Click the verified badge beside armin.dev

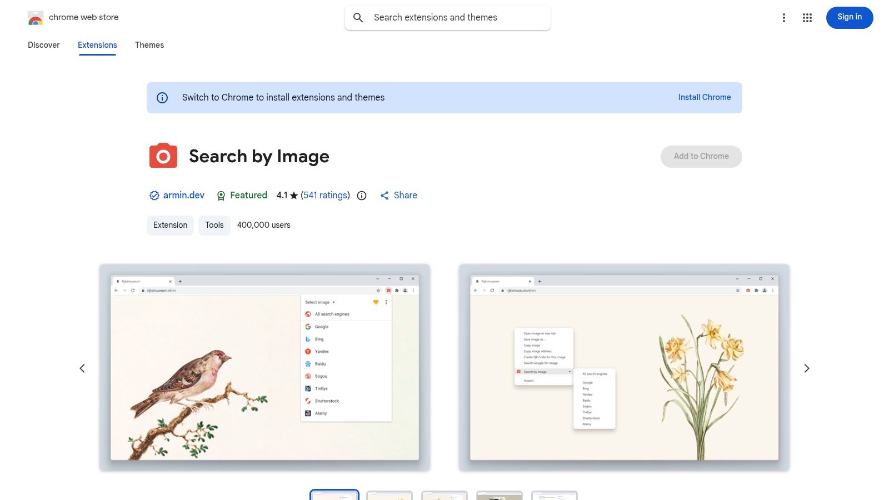(x=154, y=196)
